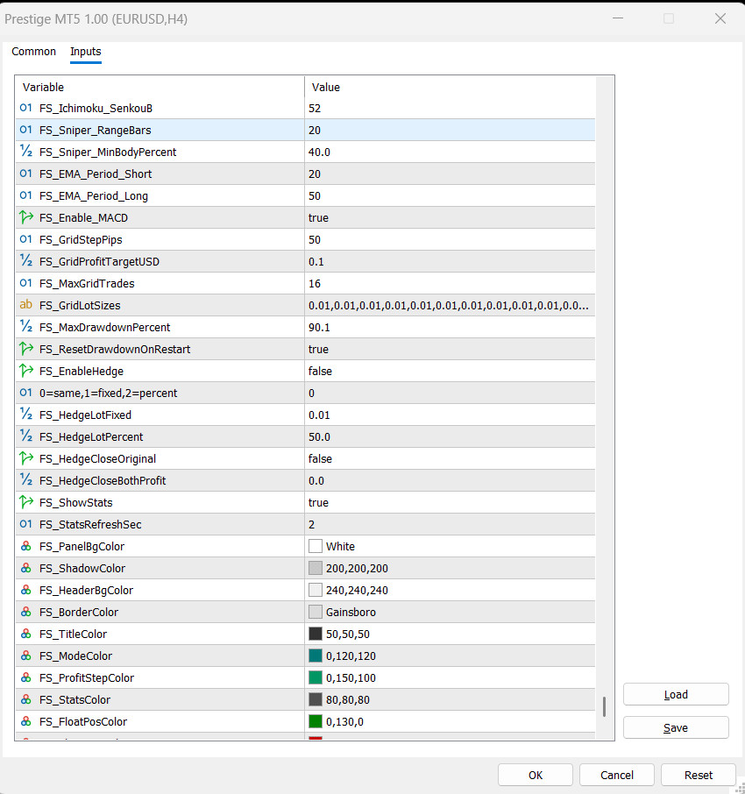
Task: Click integer icon beside FS_EMA_Period_Short
Action: pos(25,174)
